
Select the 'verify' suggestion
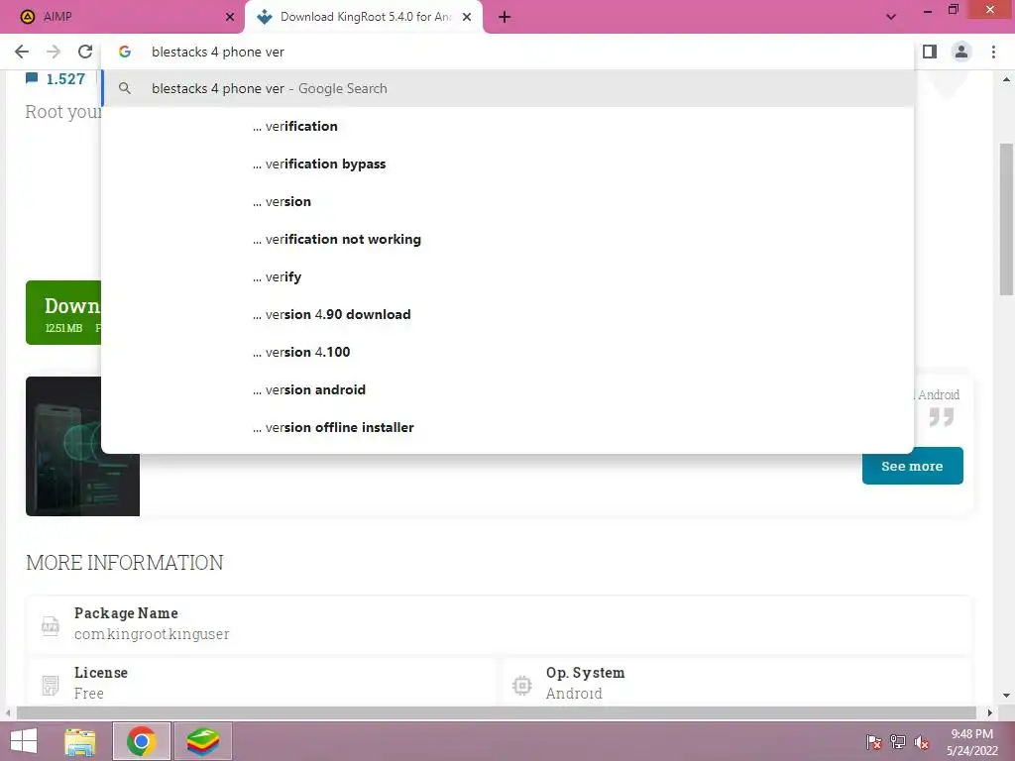(507, 276)
